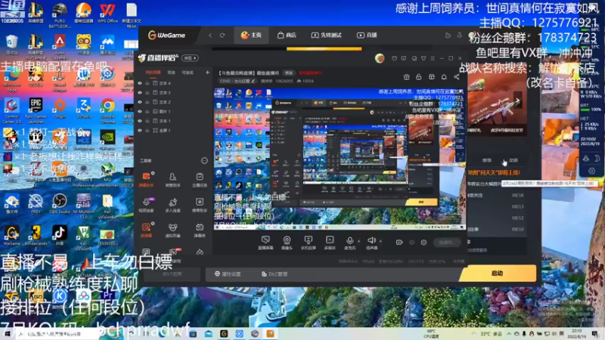Go back in WeGame navigation
The height and width of the screenshot is (340, 605).
(x=210, y=36)
